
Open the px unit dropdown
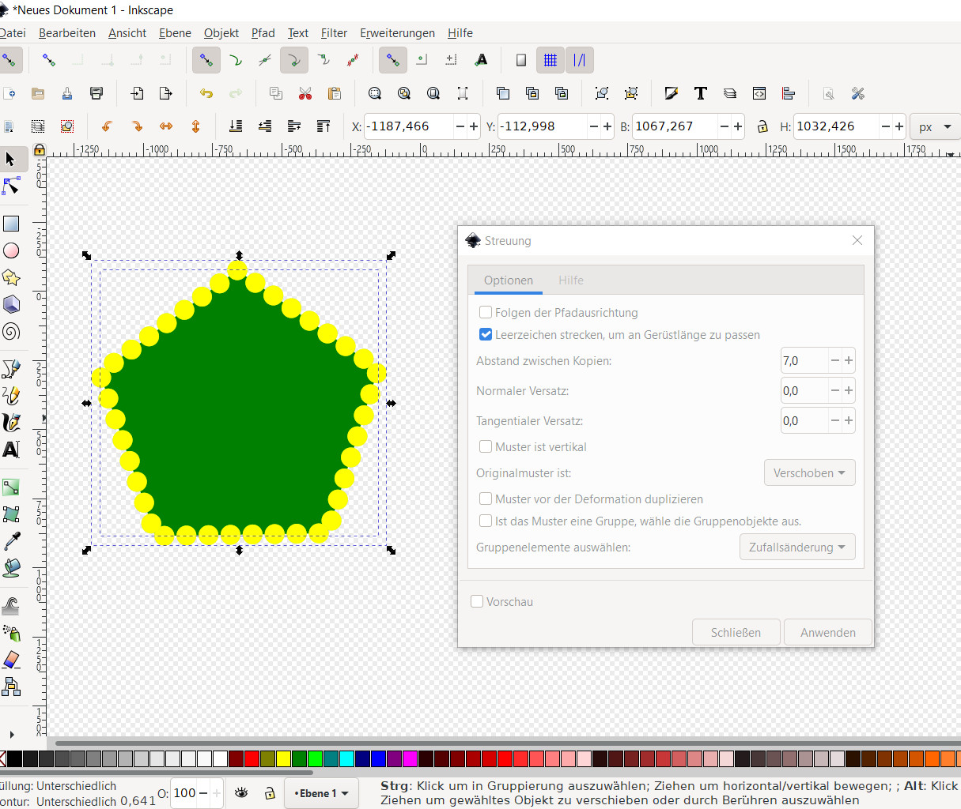(934, 126)
